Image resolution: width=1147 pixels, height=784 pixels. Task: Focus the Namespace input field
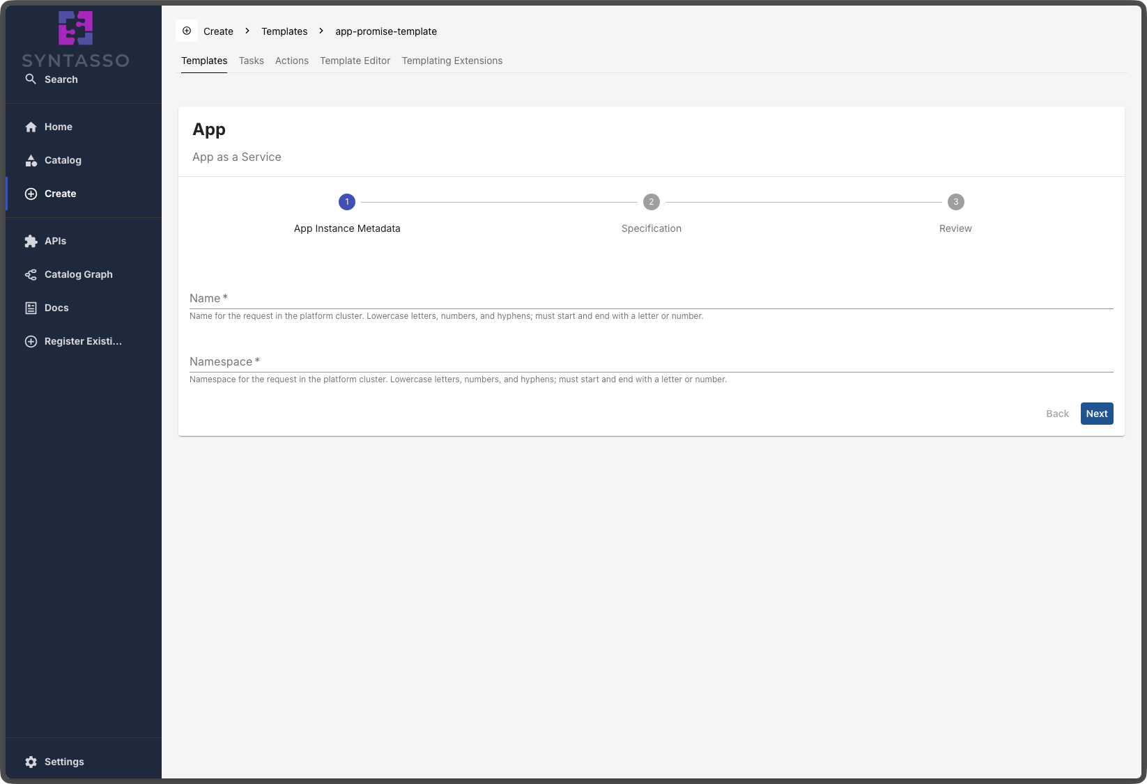652,361
